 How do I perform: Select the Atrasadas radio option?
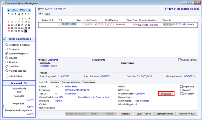coord(7,62)
